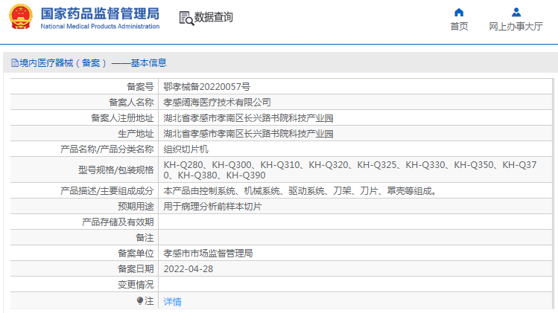Click the 预期用途 value text
The width and height of the screenshot is (558, 313).
212,206
